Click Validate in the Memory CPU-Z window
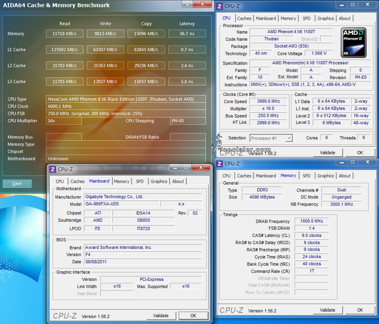This screenshot has width=379, height=324. pyautogui.click(x=327, y=310)
